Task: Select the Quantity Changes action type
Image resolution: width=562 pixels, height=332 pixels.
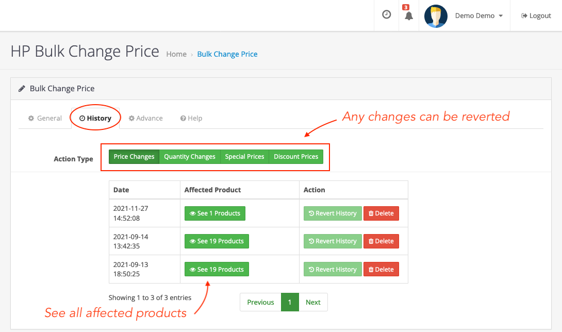Action: [x=189, y=156]
